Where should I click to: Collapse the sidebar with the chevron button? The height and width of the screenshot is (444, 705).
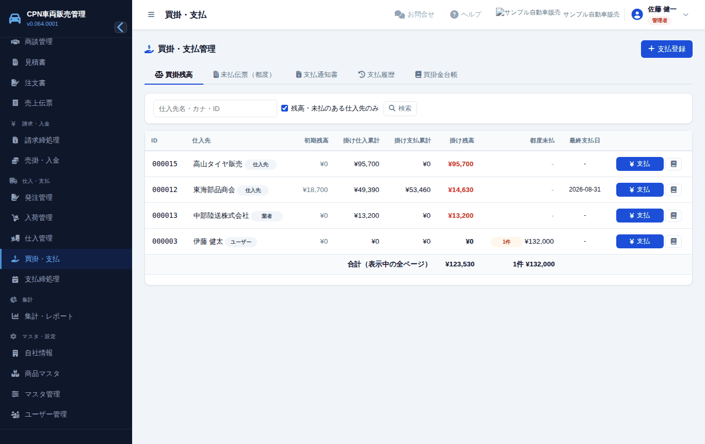[121, 27]
